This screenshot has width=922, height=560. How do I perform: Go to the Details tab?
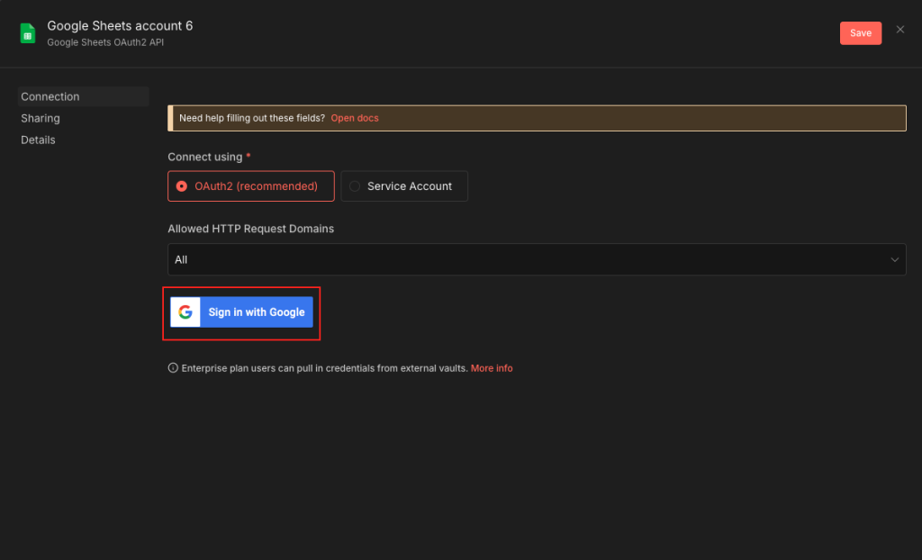(39, 140)
